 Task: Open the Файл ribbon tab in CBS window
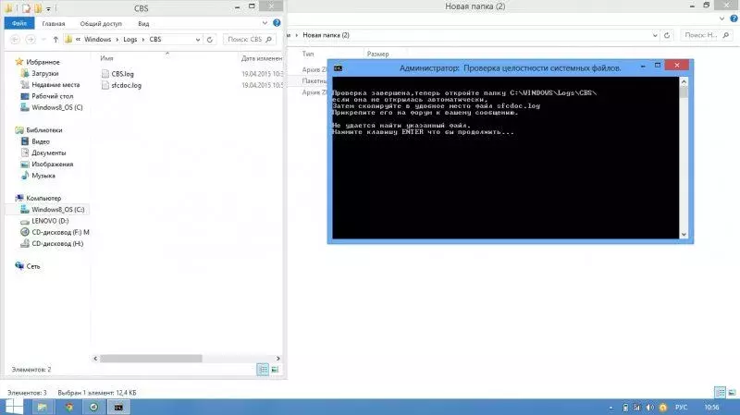(x=19, y=23)
